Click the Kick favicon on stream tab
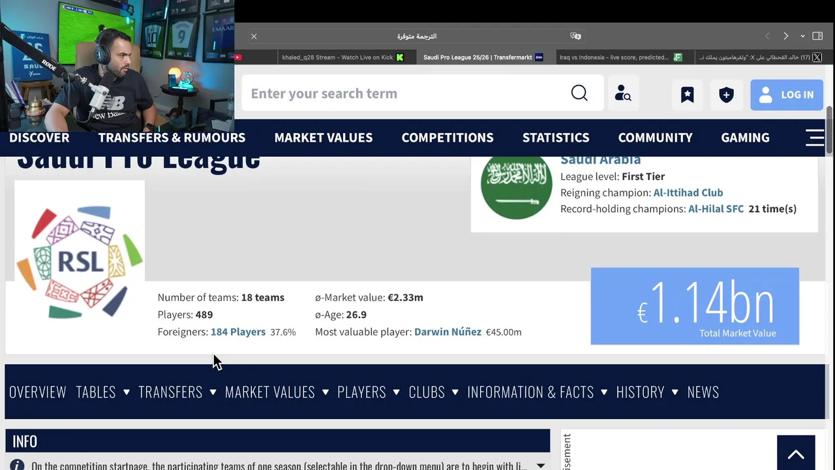This screenshot has height=470, width=835. click(x=400, y=57)
